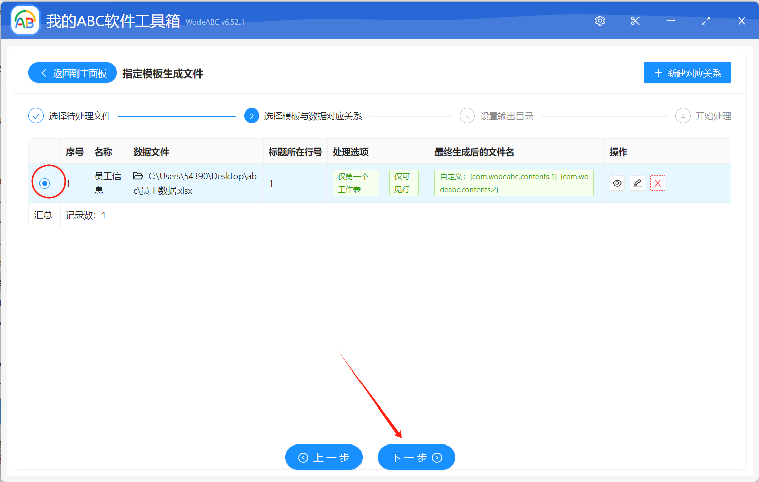Toggle the 仅第一个工作表 option

tap(355, 183)
